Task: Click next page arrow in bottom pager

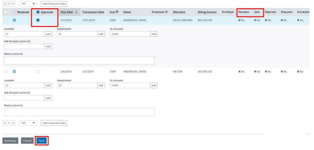Action: [x=13, y=123]
